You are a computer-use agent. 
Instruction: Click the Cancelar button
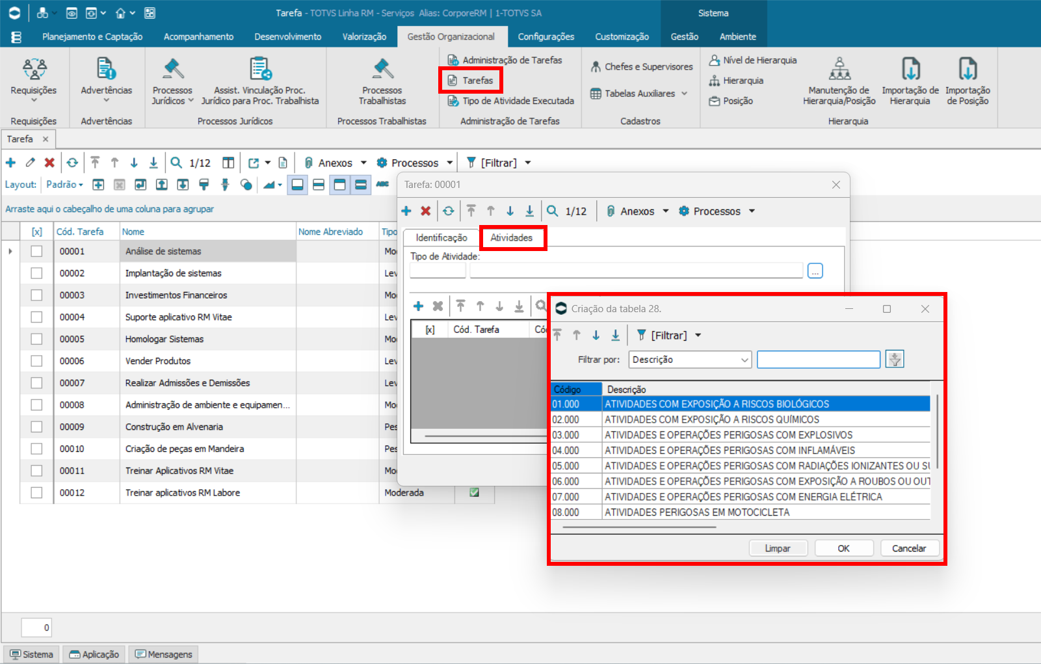coord(910,548)
